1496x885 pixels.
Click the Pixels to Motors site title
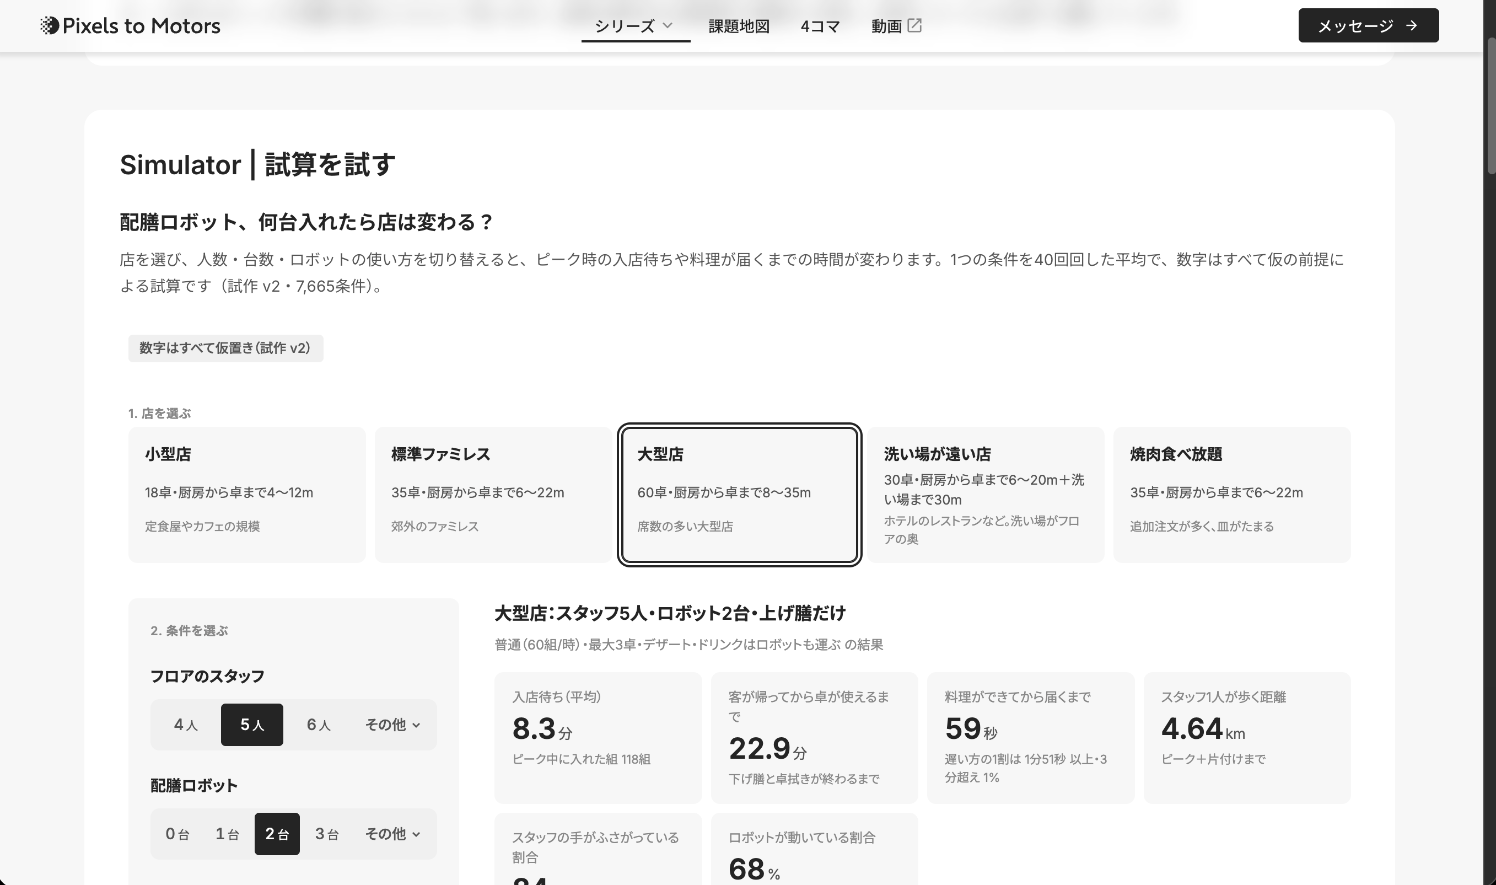(x=141, y=26)
